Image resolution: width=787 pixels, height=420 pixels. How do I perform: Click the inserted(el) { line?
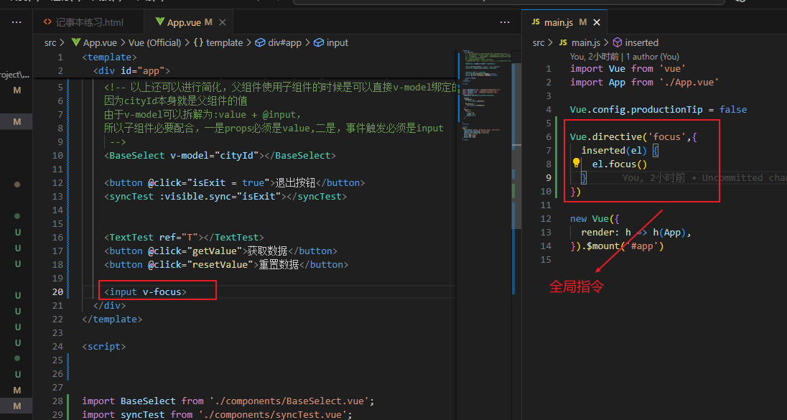[620, 151]
